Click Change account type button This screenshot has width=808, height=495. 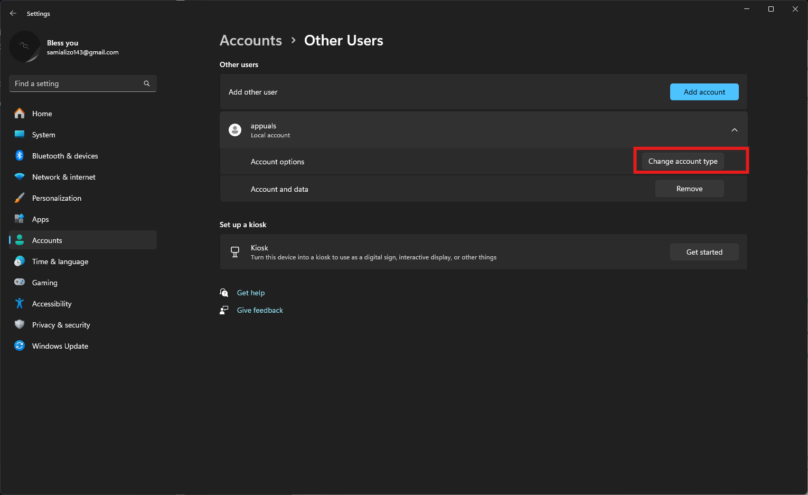coord(682,162)
